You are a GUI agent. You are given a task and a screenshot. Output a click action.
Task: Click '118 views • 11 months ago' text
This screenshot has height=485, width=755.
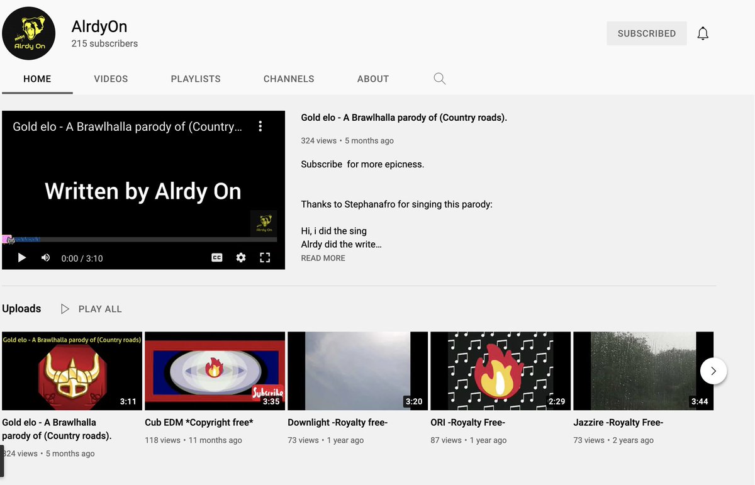[x=193, y=440]
